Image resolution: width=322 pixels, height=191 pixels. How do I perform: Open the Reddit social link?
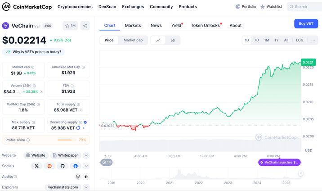click(49, 166)
